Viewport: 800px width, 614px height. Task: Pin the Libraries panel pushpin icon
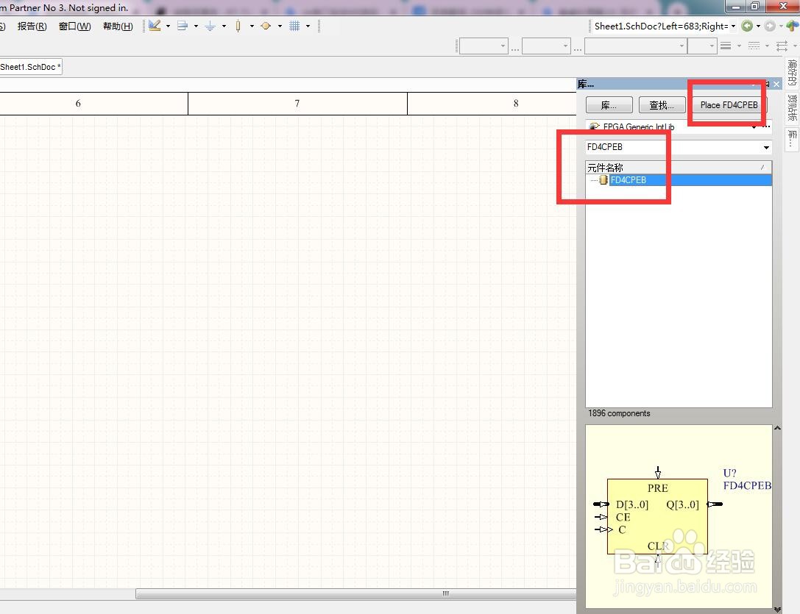[x=766, y=84]
